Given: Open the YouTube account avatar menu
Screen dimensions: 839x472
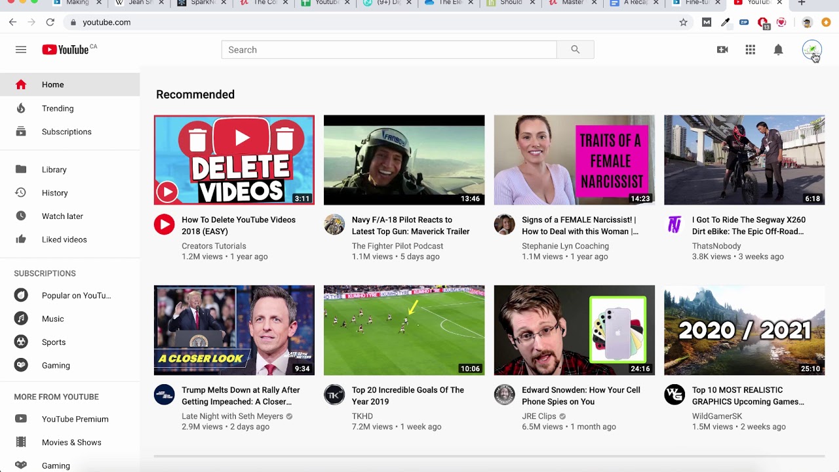Looking at the screenshot, I should [811, 50].
